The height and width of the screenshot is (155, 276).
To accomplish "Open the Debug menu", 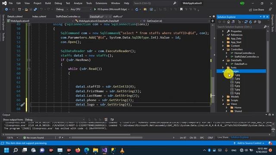I will coord(58,3).
